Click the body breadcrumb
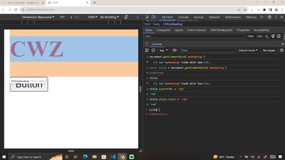This screenshot has height=160, width=285. (156, 24)
